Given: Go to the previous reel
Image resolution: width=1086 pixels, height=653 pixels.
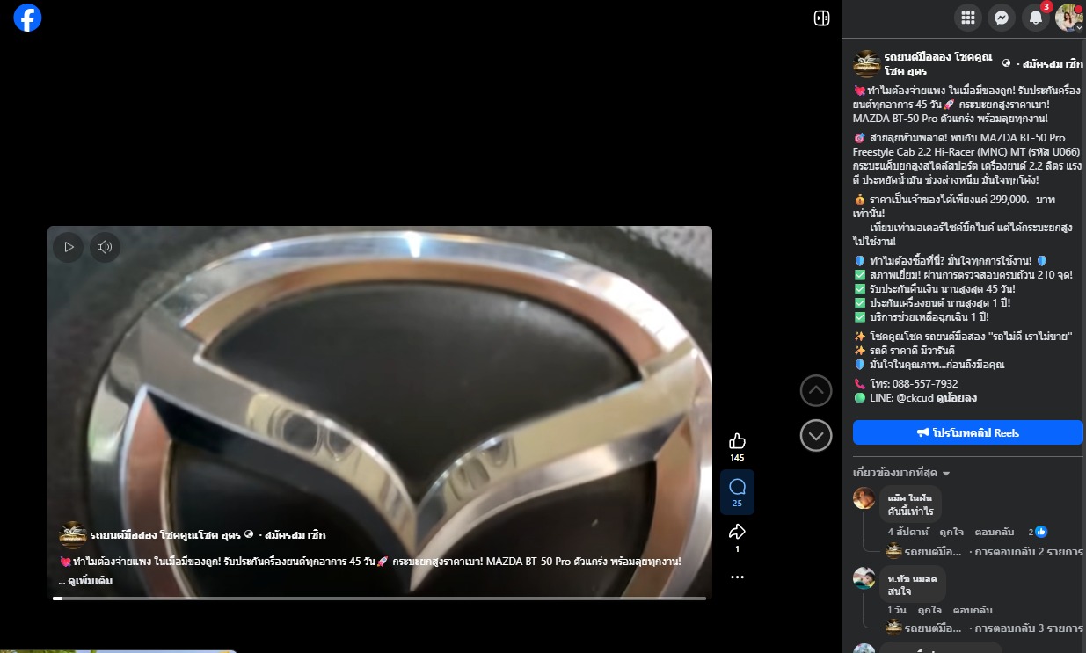Looking at the screenshot, I should (816, 391).
